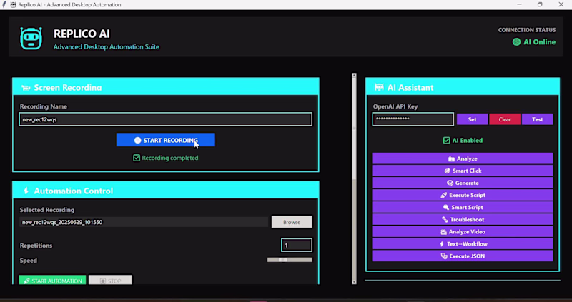The height and width of the screenshot is (302, 572).
Task: Click the Recording Name label
Action: coord(44,107)
